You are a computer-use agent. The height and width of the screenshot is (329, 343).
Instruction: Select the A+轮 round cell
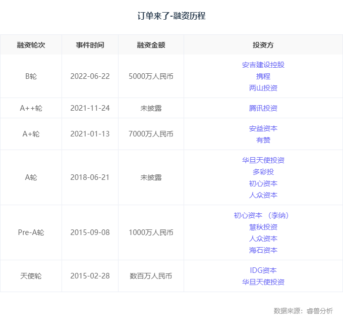pos(31,134)
